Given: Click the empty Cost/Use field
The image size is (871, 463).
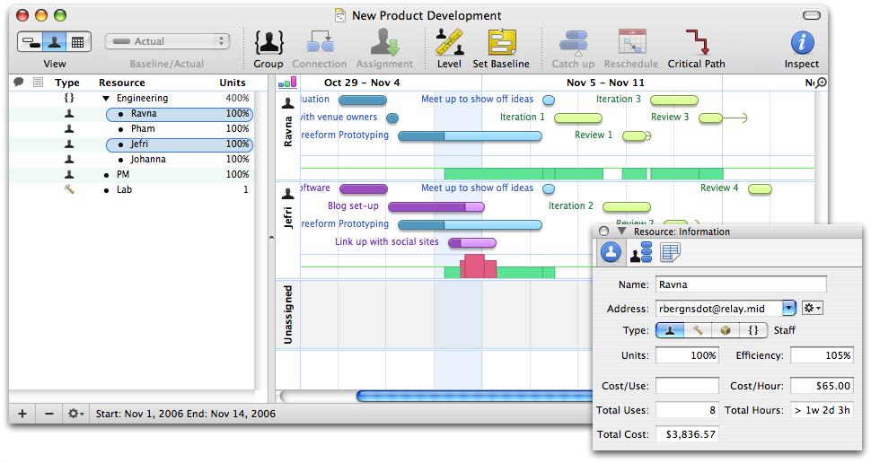Looking at the screenshot, I should [687, 385].
